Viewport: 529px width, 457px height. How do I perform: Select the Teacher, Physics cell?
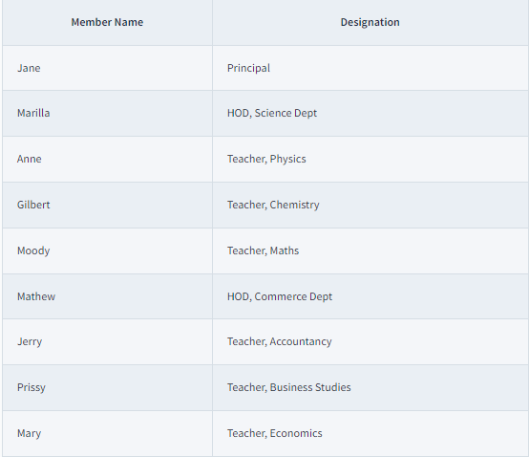[370, 159]
